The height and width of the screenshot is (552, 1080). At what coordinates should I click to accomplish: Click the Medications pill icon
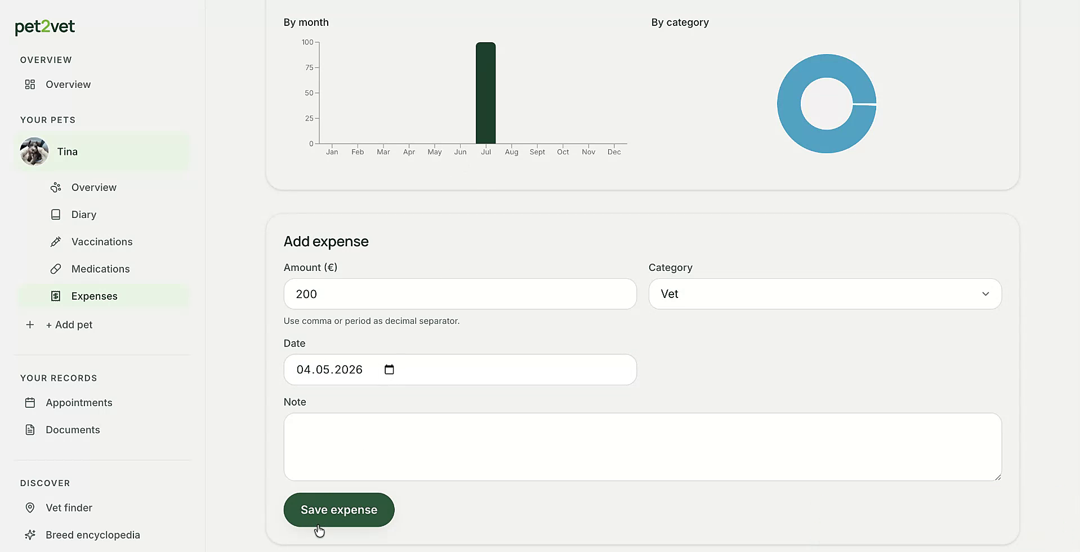point(56,269)
